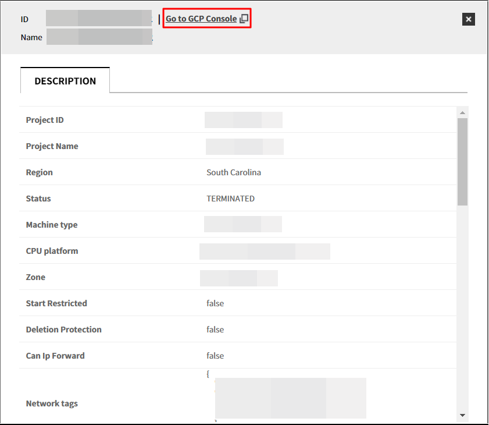Close the details dialog with the X
The height and width of the screenshot is (425, 489).
(x=469, y=19)
